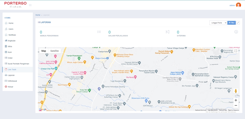
Task: Click Report a map error link
Action: [x=234, y=110]
